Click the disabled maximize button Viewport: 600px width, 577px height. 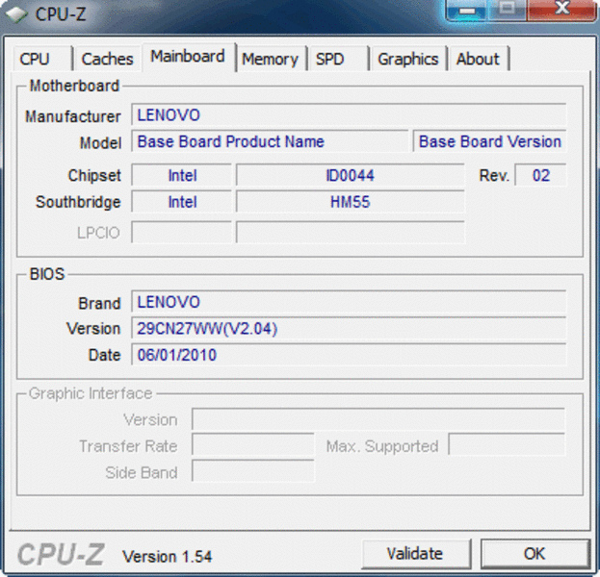point(508,10)
